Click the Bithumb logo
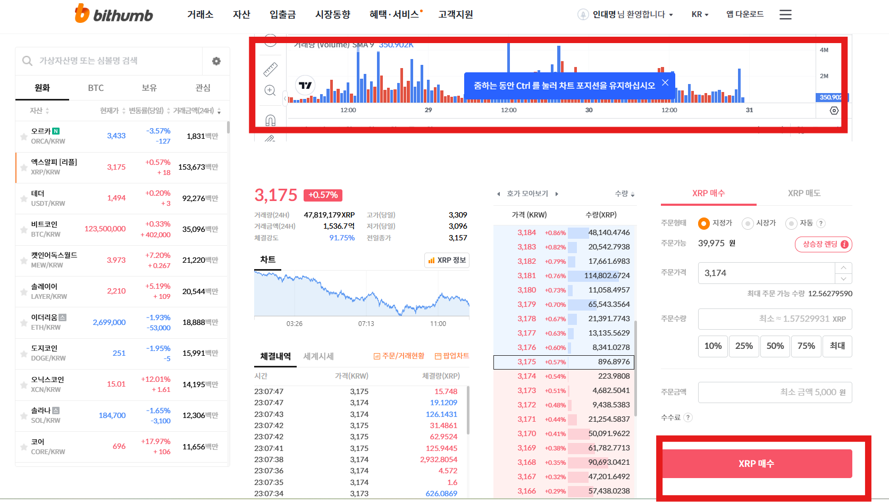889x502 pixels. 113,14
